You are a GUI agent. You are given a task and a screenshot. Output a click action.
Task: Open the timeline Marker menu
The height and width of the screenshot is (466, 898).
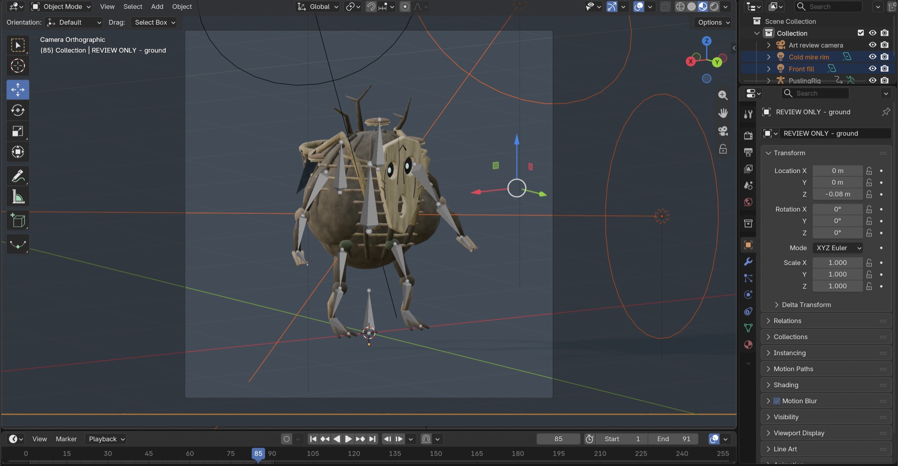click(x=66, y=439)
